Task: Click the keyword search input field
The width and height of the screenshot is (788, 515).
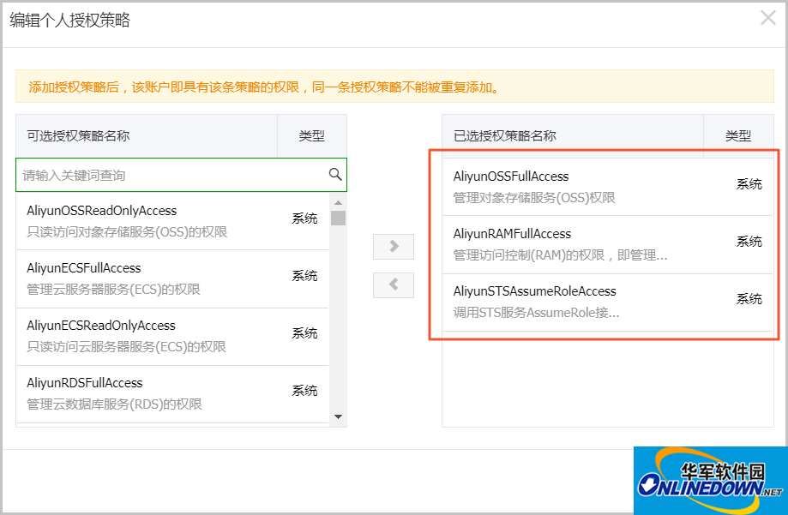Action: point(171,175)
